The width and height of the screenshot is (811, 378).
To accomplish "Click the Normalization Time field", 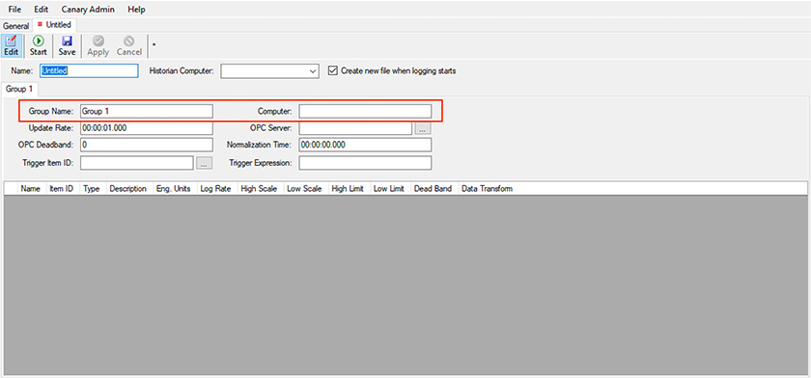I will click(365, 145).
